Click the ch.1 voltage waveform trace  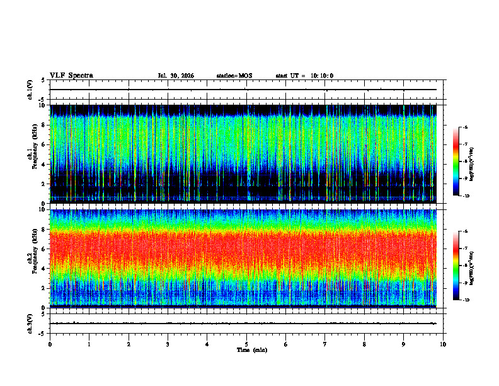coord(243,90)
